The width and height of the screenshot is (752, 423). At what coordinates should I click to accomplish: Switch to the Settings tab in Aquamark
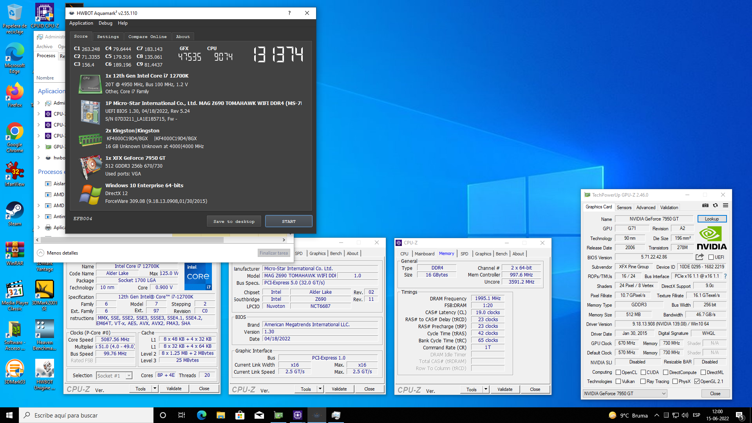pos(108,36)
